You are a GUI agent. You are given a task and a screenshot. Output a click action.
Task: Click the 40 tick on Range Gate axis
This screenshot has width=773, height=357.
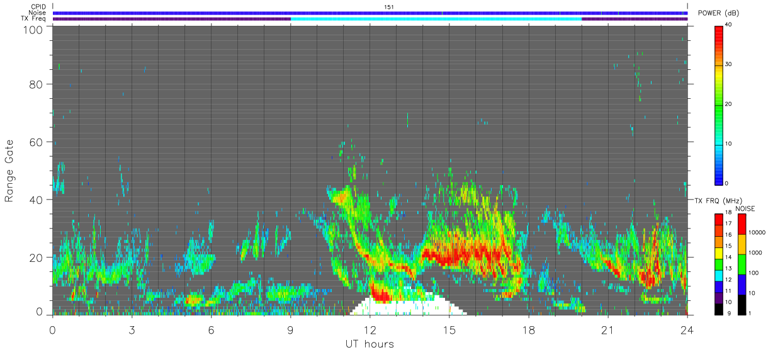point(37,200)
